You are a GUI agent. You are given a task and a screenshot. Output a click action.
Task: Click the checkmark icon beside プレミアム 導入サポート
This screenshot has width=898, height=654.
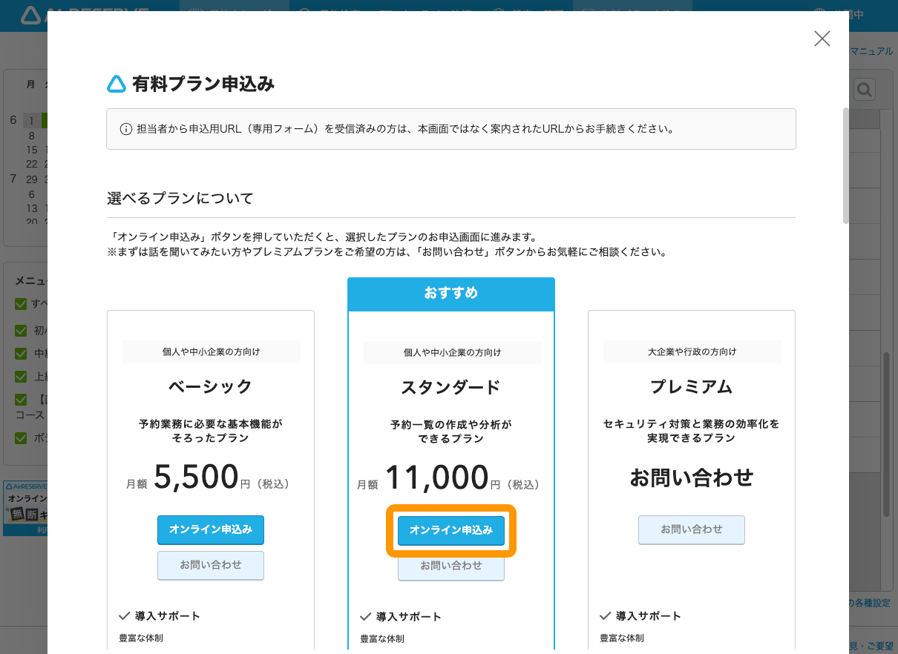pyautogui.click(x=606, y=615)
